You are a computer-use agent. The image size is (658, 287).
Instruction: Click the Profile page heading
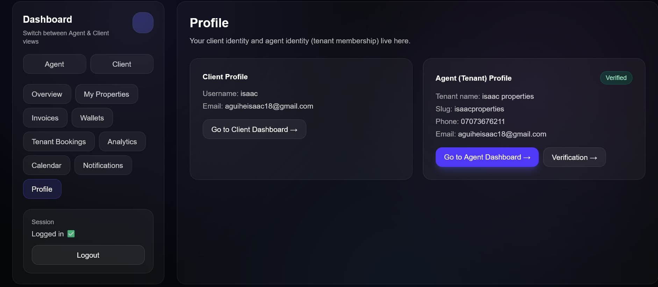[209, 23]
